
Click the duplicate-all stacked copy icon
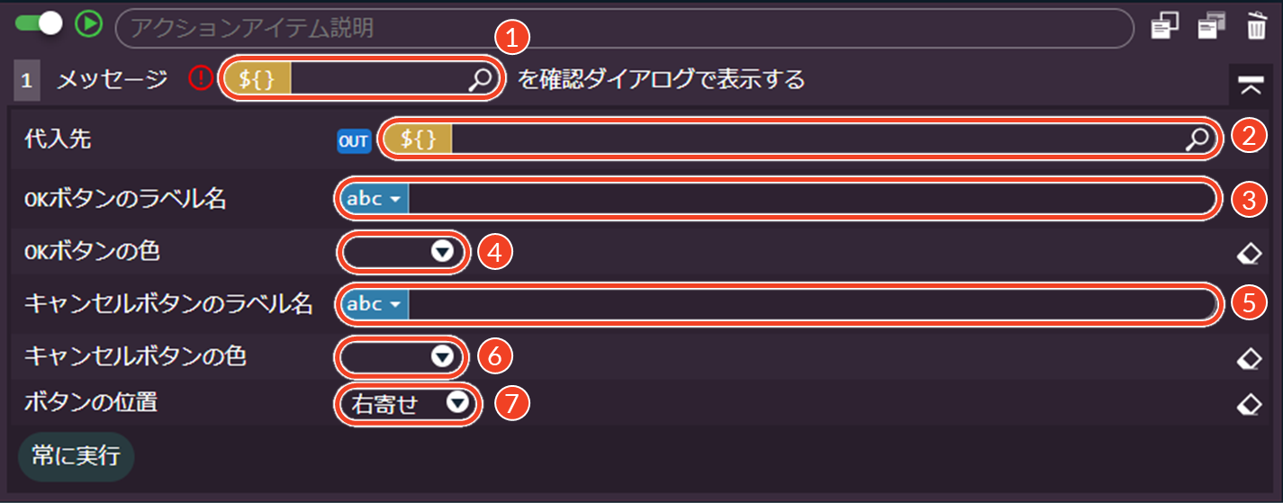click(1211, 27)
